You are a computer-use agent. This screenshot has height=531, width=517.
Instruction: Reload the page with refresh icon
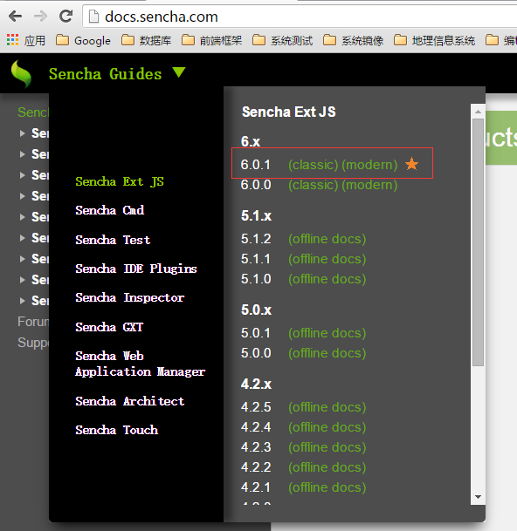point(65,16)
